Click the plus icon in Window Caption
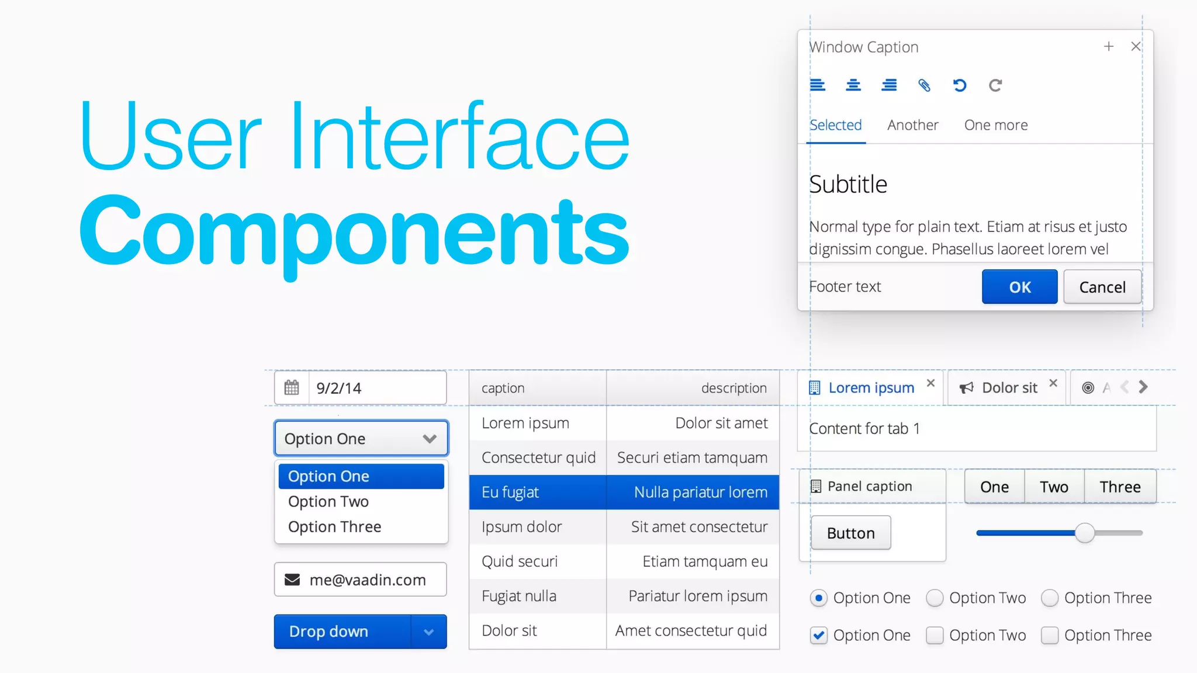The height and width of the screenshot is (673, 1197). pyautogui.click(x=1109, y=46)
